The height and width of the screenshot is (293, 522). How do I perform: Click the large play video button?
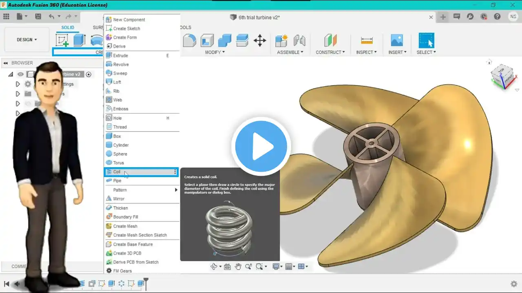[x=261, y=146]
